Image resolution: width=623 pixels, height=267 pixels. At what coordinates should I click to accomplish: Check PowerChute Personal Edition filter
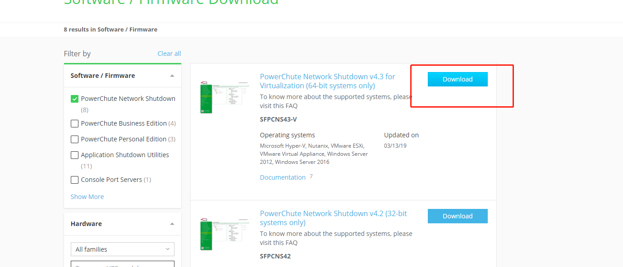point(75,140)
